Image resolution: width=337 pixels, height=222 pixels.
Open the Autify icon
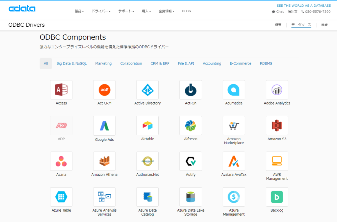point(191,161)
